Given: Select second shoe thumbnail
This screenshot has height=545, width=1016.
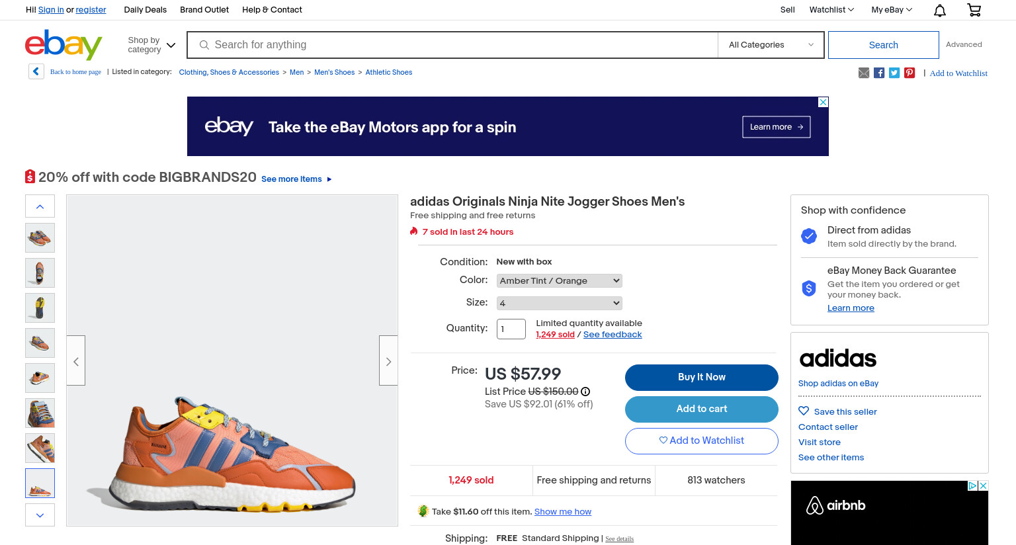Looking at the screenshot, I should pyautogui.click(x=40, y=272).
